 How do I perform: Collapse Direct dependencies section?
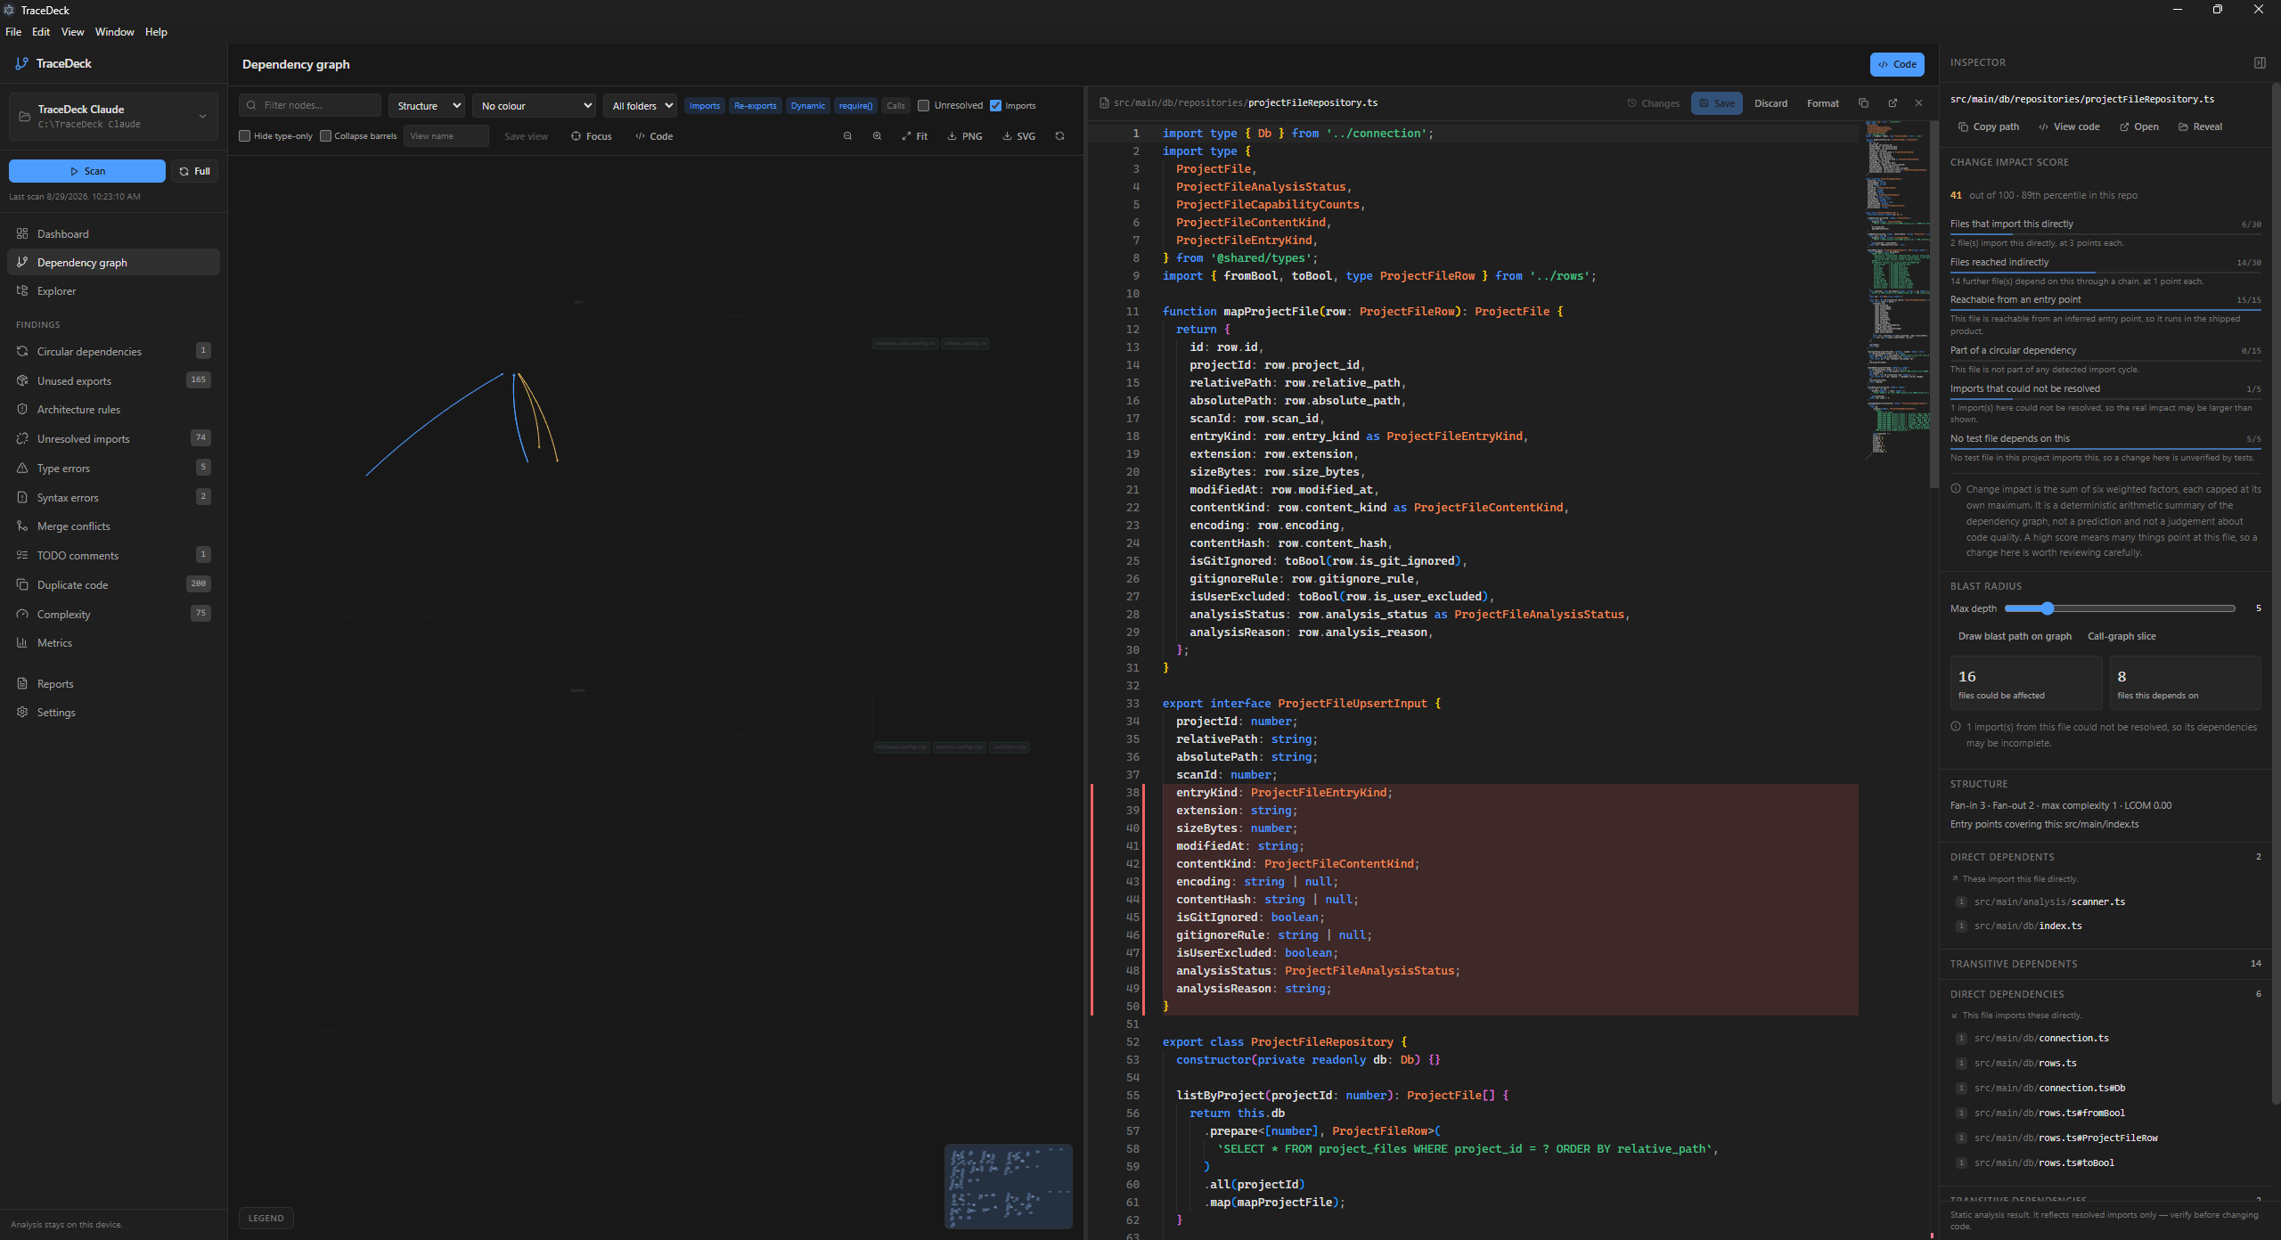tap(2105, 994)
